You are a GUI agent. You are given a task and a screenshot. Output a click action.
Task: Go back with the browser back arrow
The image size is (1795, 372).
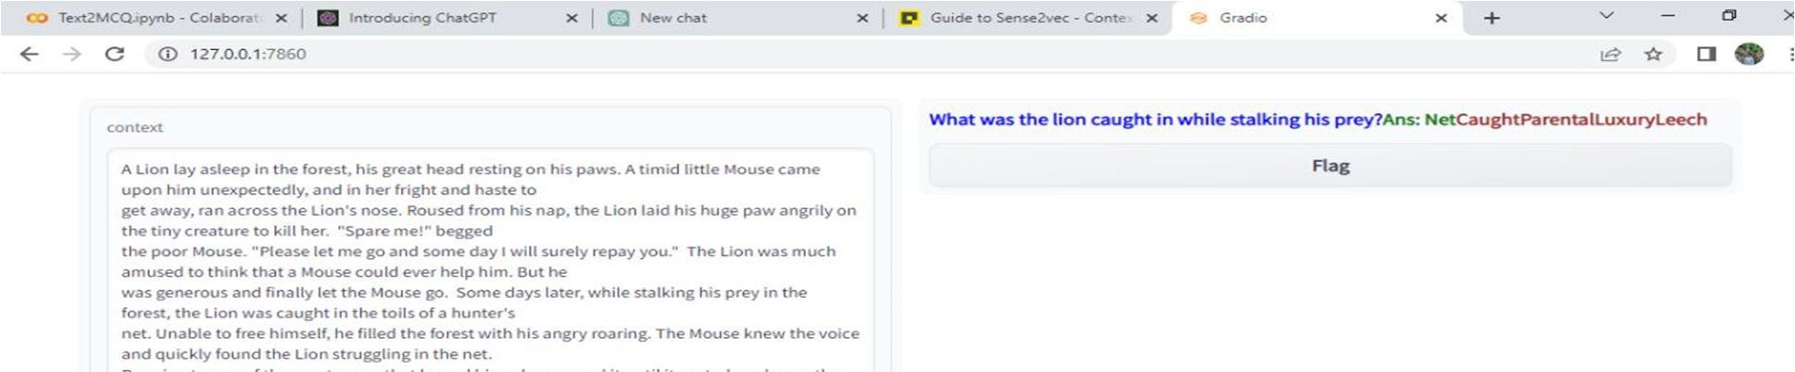[x=30, y=54]
